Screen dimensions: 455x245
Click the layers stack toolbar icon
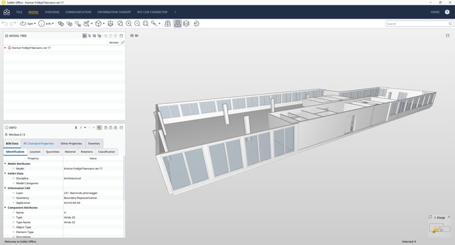186,24
